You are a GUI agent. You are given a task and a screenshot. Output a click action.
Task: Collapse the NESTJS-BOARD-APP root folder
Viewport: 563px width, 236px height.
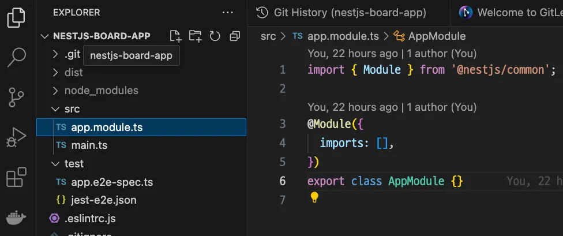click(x=45, y=36)
